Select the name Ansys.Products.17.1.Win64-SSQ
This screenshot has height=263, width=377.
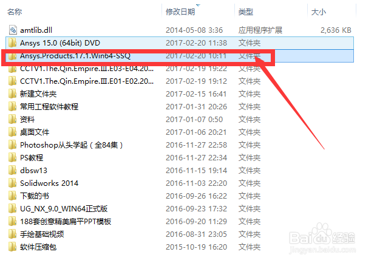pyautogui.click(x=75, y=56)
